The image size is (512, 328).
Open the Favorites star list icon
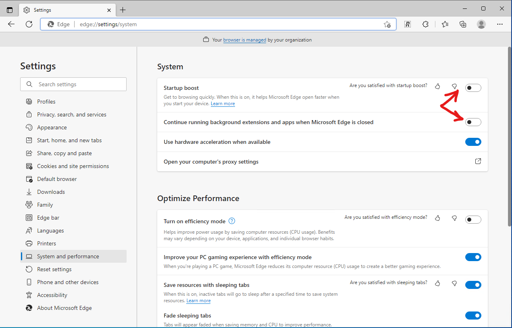445,24
